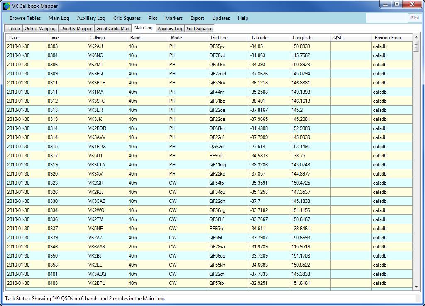The height and width of the screenshot is (306, 425).
Task: Select callsign VK2AU cell
Action: tap(107, 46)
